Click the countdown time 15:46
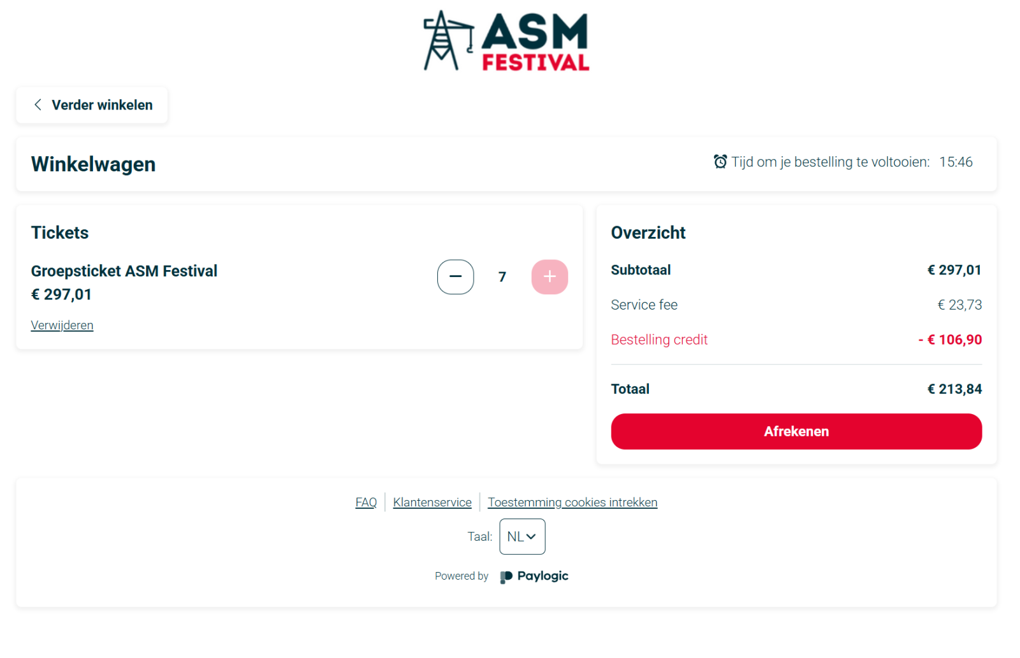This screenshot has height=658, width=1020. 956,162
